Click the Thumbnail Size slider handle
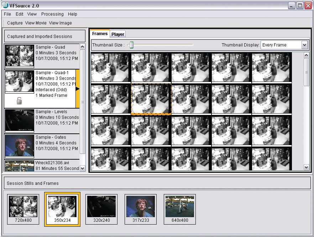This screenshot has height=237, width=314. coord(131,45)
